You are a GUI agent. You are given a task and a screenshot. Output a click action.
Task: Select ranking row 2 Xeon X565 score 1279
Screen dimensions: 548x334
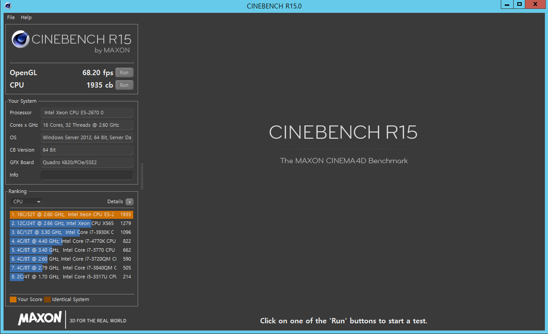(71, 223)
